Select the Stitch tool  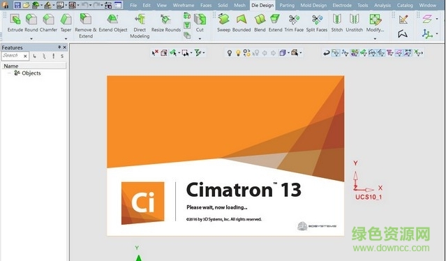click(337, 23)
